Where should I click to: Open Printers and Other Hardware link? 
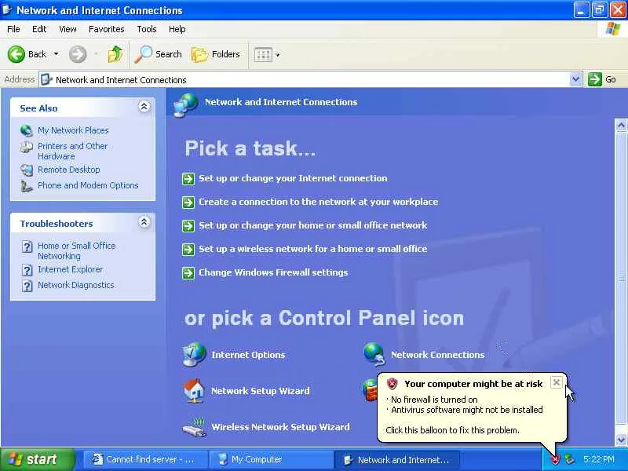tap(72, 151)
